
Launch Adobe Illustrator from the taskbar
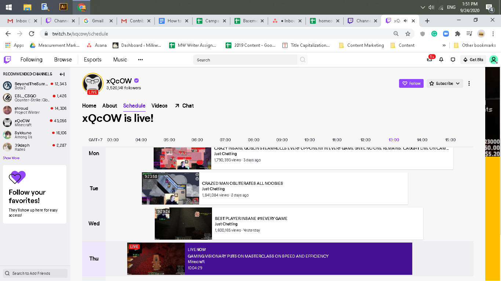pos(63,7)
